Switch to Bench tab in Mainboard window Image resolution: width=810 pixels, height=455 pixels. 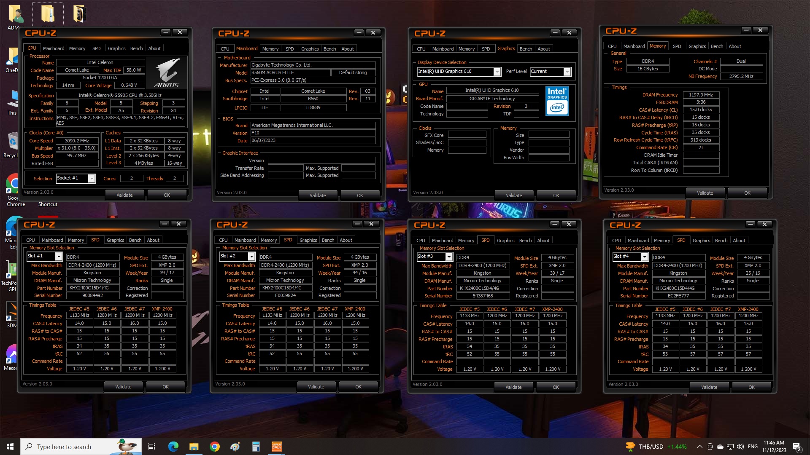click(x=329, y=49)
